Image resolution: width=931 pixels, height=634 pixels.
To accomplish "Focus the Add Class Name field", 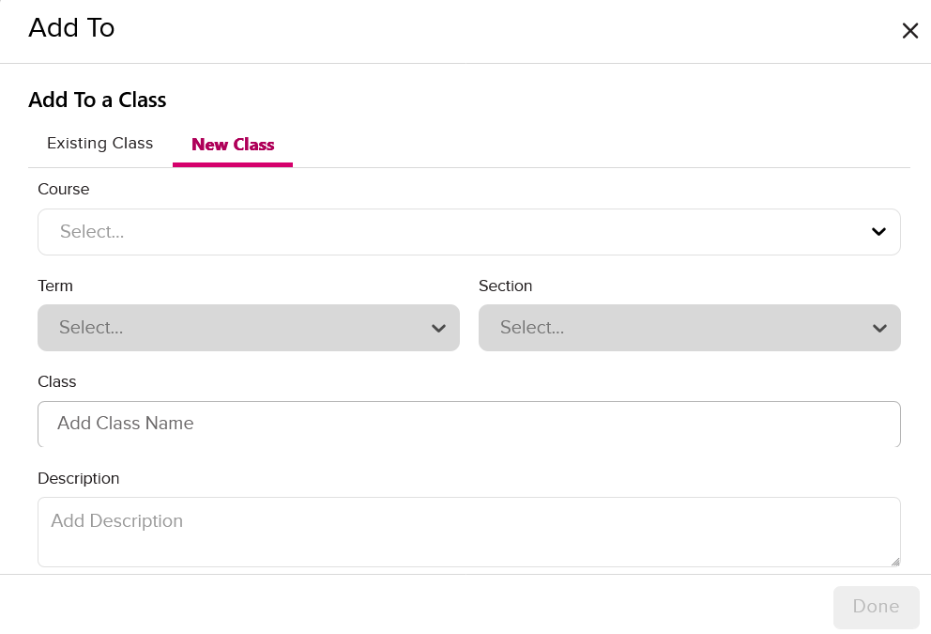I will click(x=469, y=424).
